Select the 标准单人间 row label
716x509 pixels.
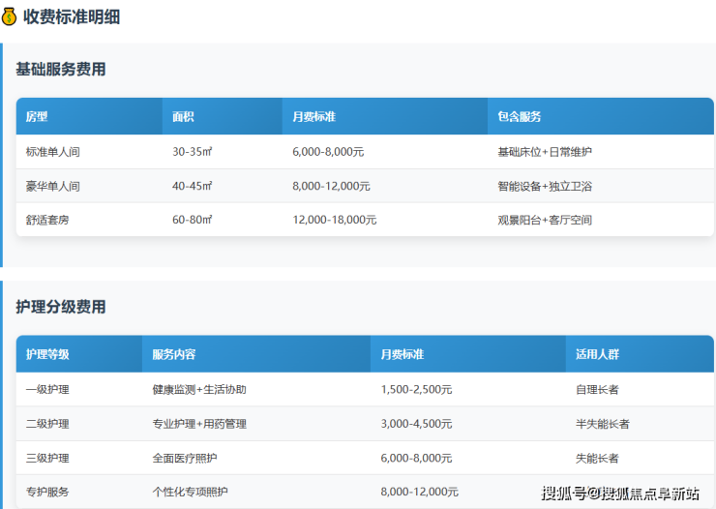(x=53, y=152)
